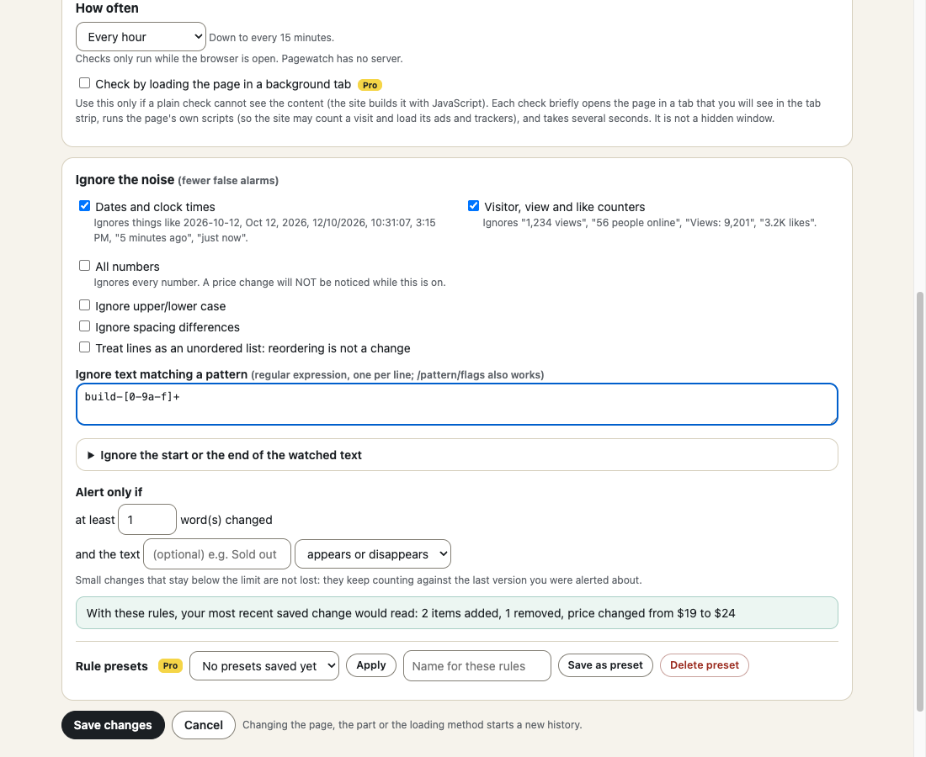Expand 'Ignore the start or the end' section
Screen dimensions: 926x757
(456, 455)
